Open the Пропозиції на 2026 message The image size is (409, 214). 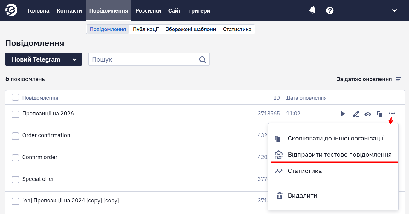coord(48,114)
